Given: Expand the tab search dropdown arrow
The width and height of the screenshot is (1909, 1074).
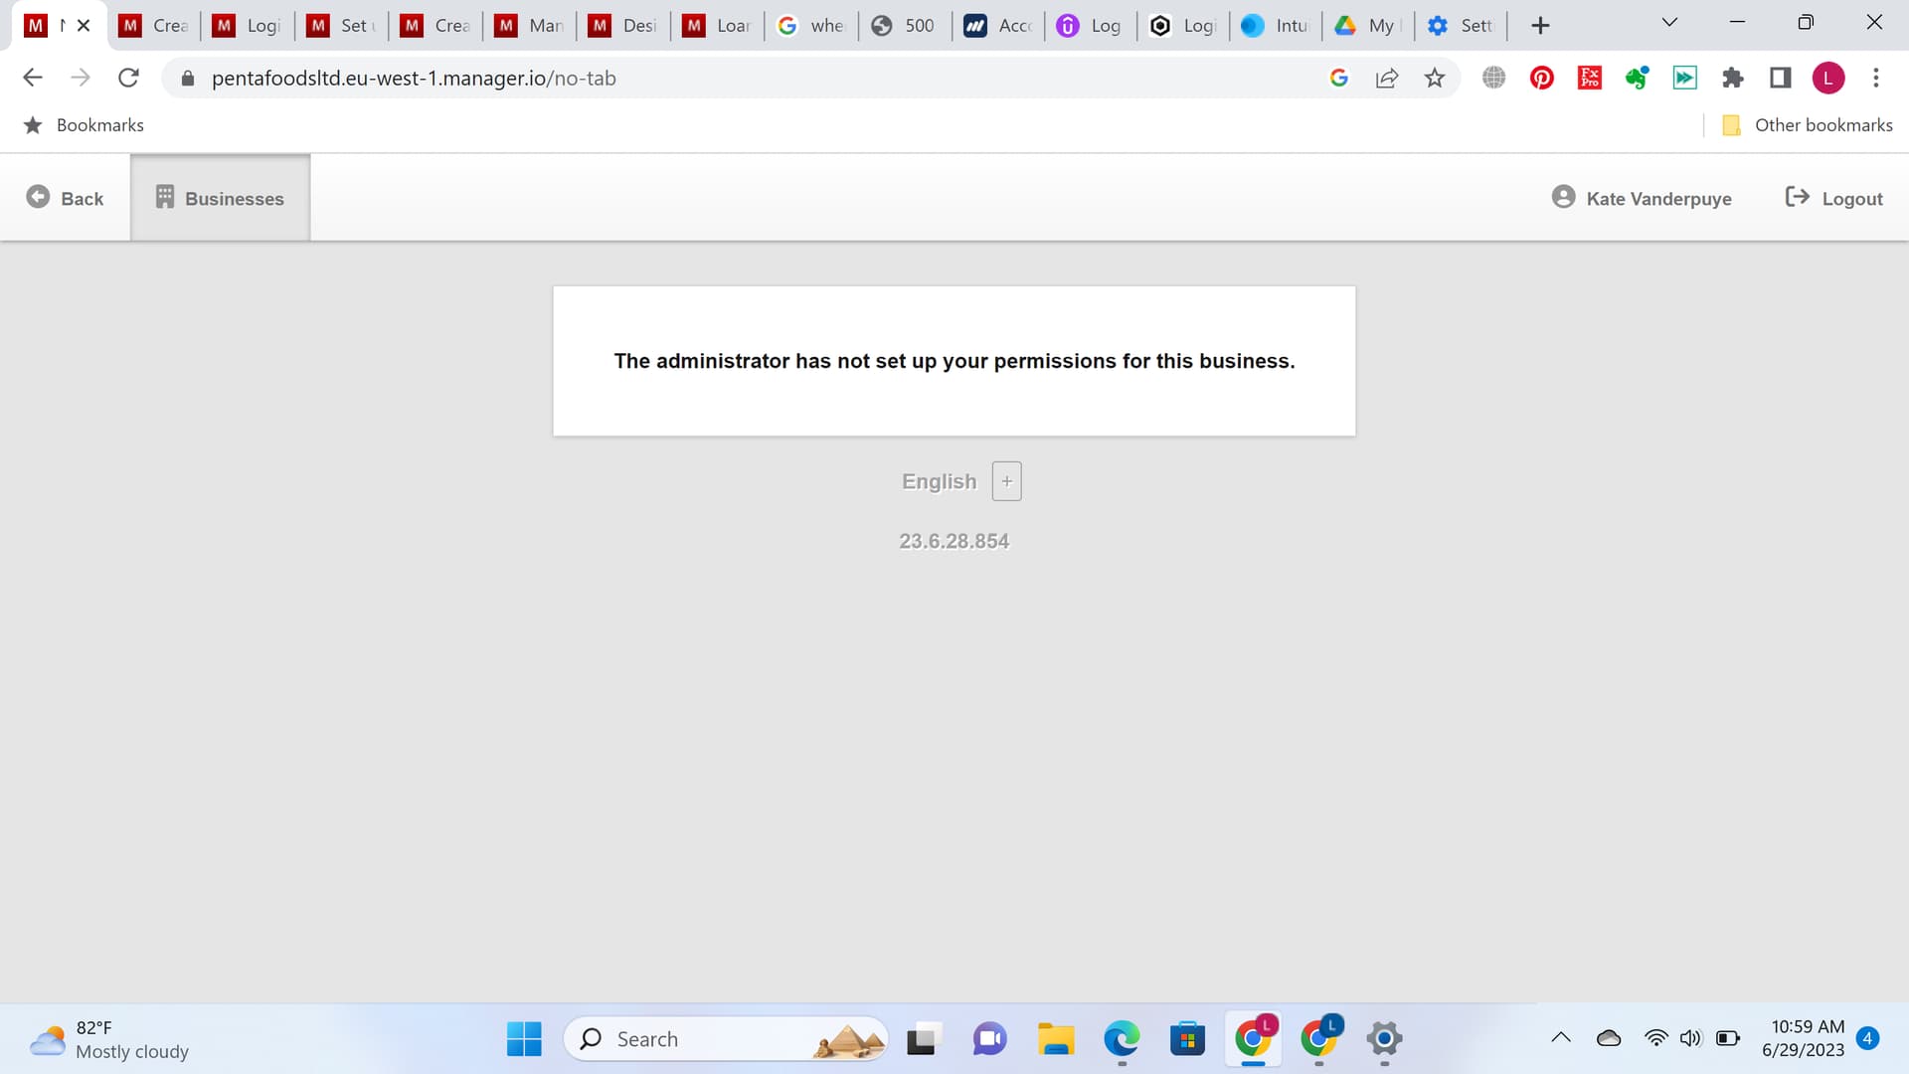Looking at the screenshot, I should point(1669,23).
